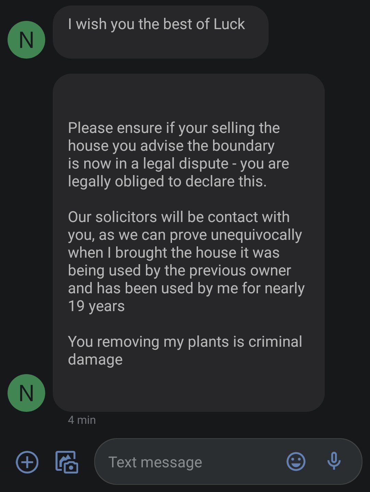Click "being used by the previous owner" line
The image size is (370, 492).
pyautogui.click(x=179, y=271)
